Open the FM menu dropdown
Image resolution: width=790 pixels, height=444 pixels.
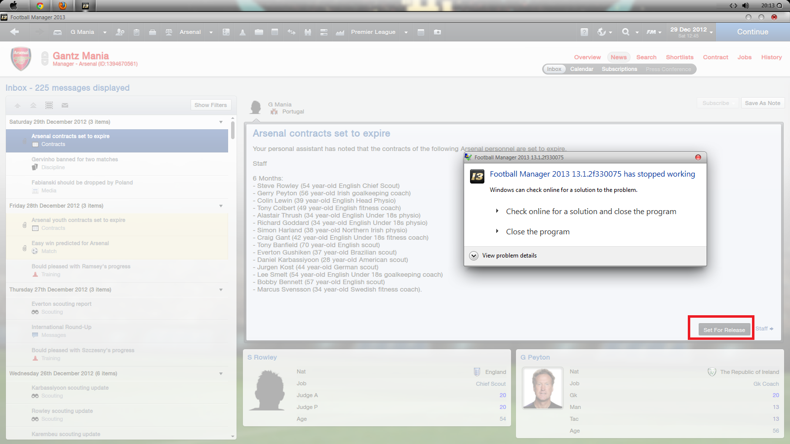click(654, 32)
